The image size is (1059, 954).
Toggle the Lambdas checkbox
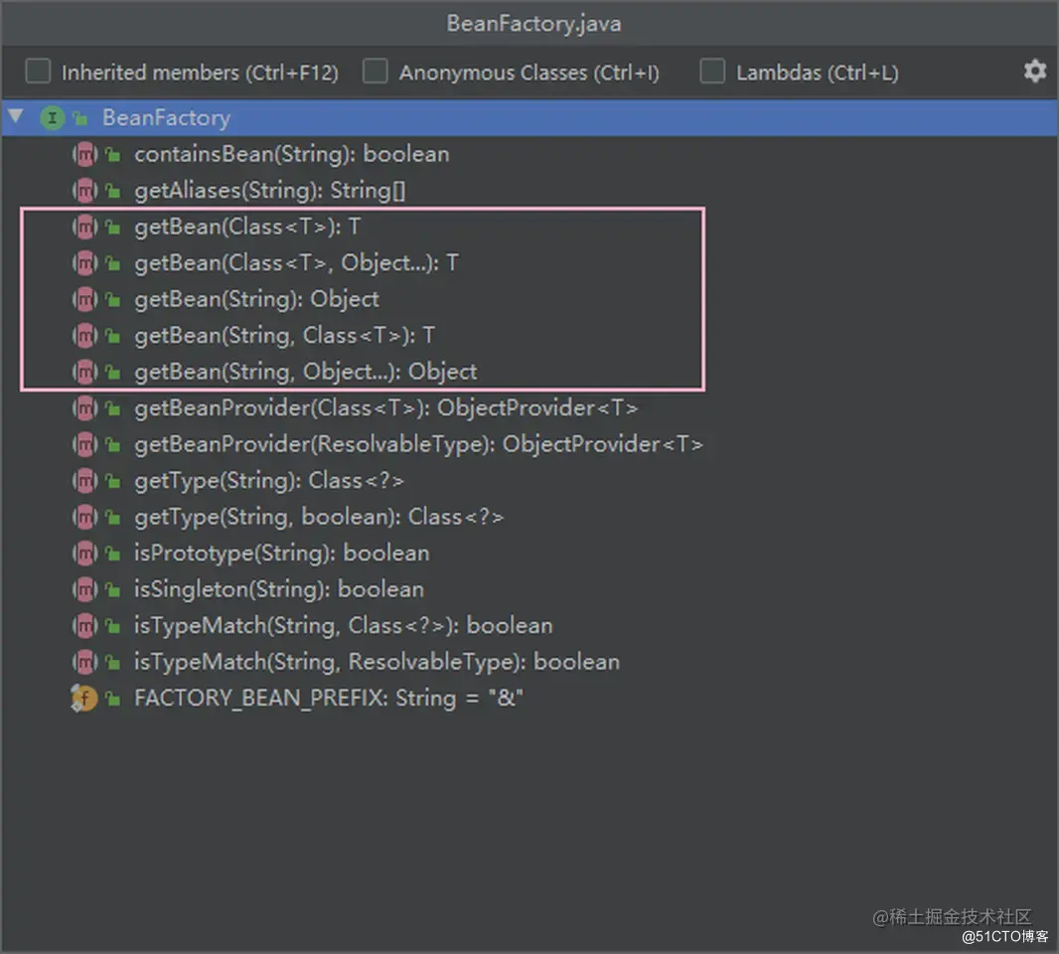(712, 71)
